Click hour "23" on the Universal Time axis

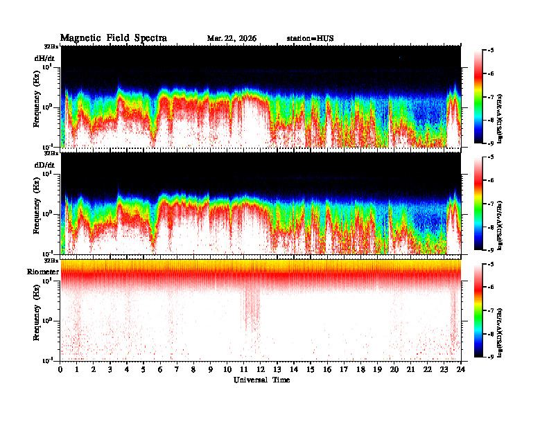444,369
